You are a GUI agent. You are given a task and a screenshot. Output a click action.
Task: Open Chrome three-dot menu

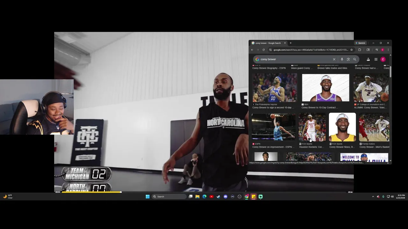[x=388, y=50]
